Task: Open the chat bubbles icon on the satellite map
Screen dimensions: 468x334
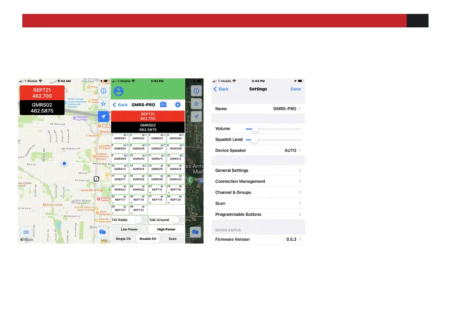Action: click(x=195, y=232)
